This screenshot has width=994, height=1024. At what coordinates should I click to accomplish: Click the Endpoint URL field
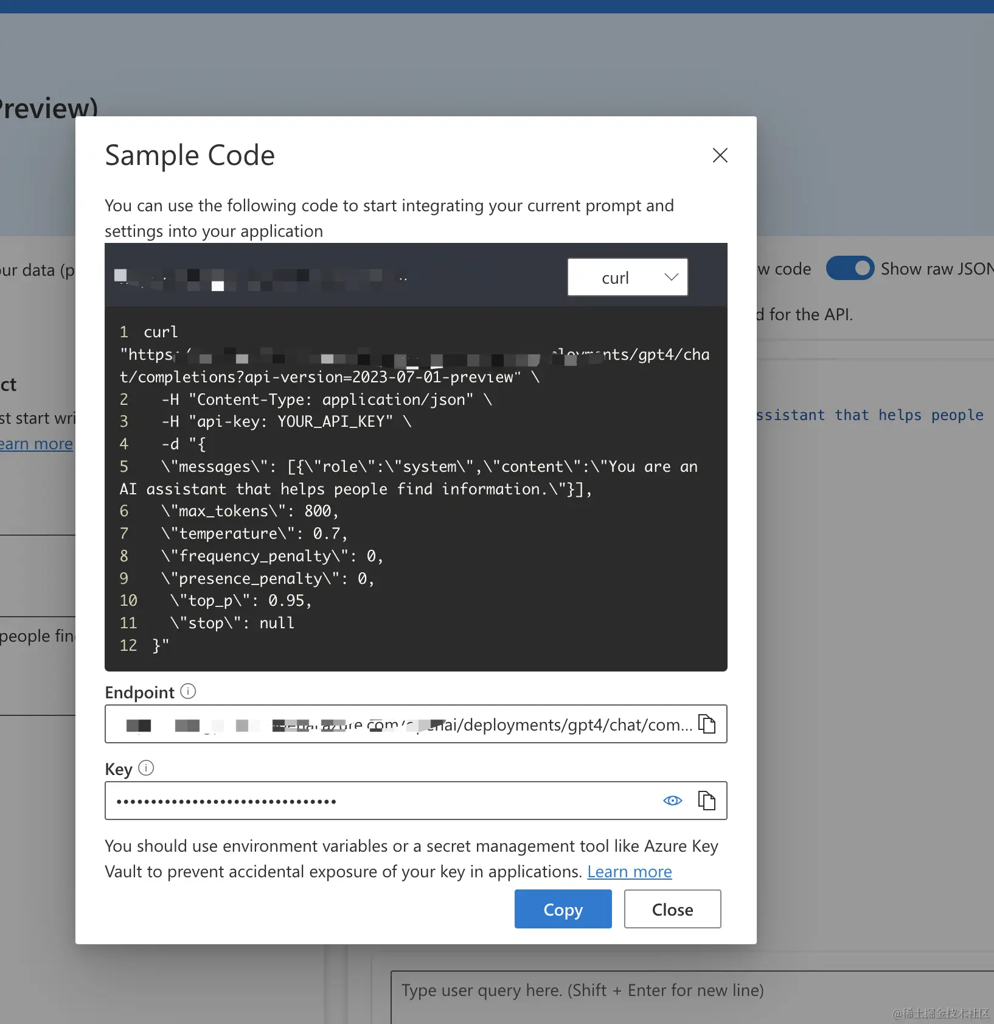pos(416,724)
